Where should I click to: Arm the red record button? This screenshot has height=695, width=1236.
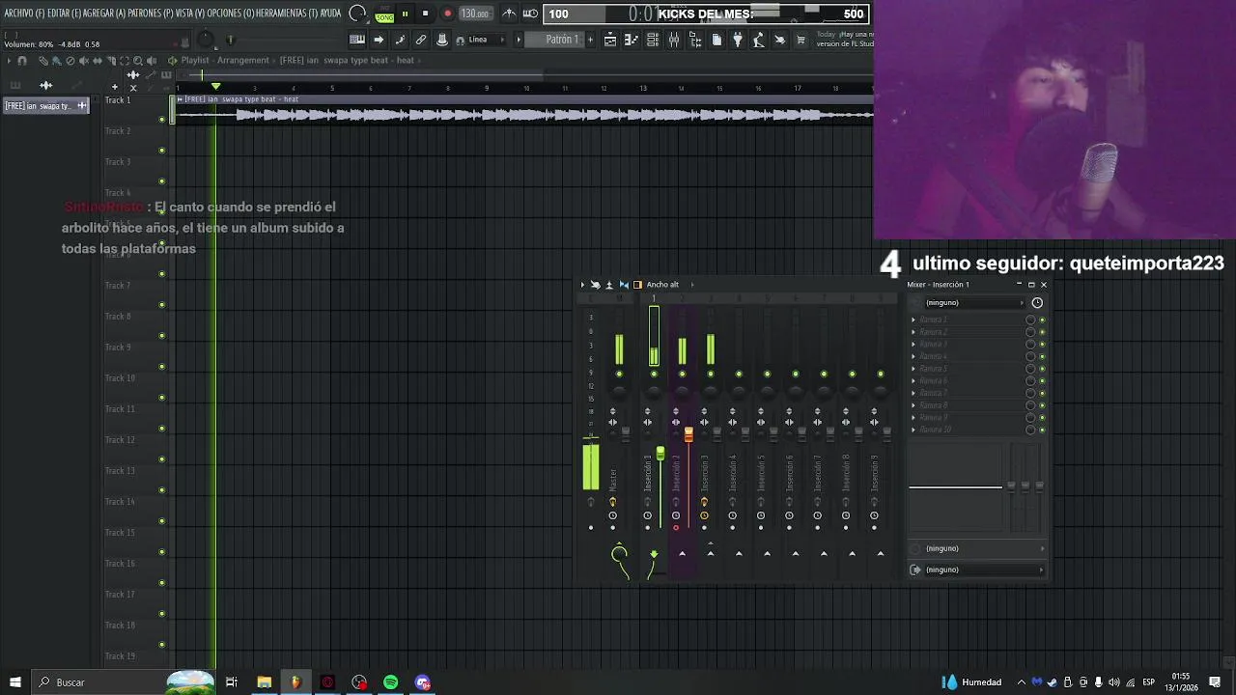pos(447,14)
